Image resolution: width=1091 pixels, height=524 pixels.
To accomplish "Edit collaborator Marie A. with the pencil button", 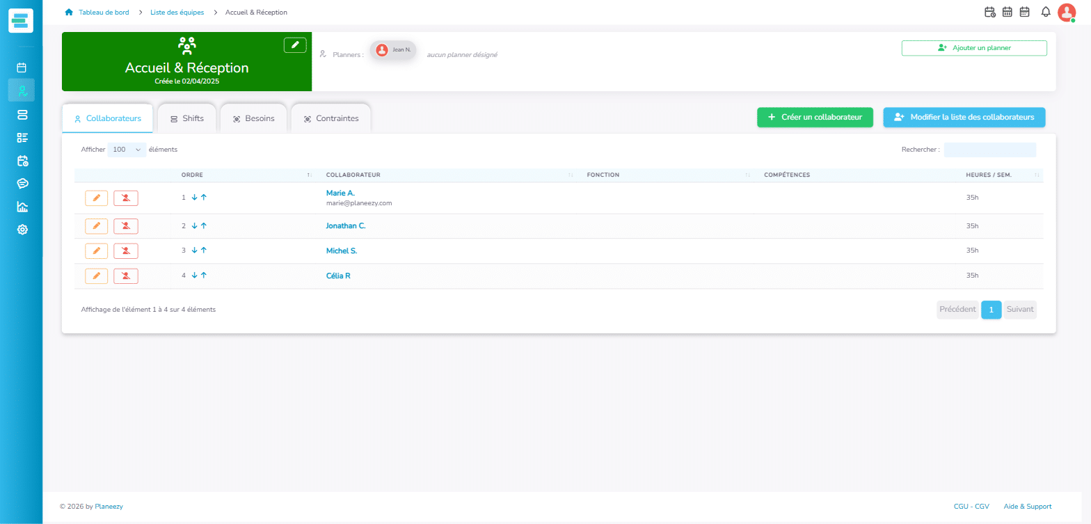I will [x=96, y=198].
